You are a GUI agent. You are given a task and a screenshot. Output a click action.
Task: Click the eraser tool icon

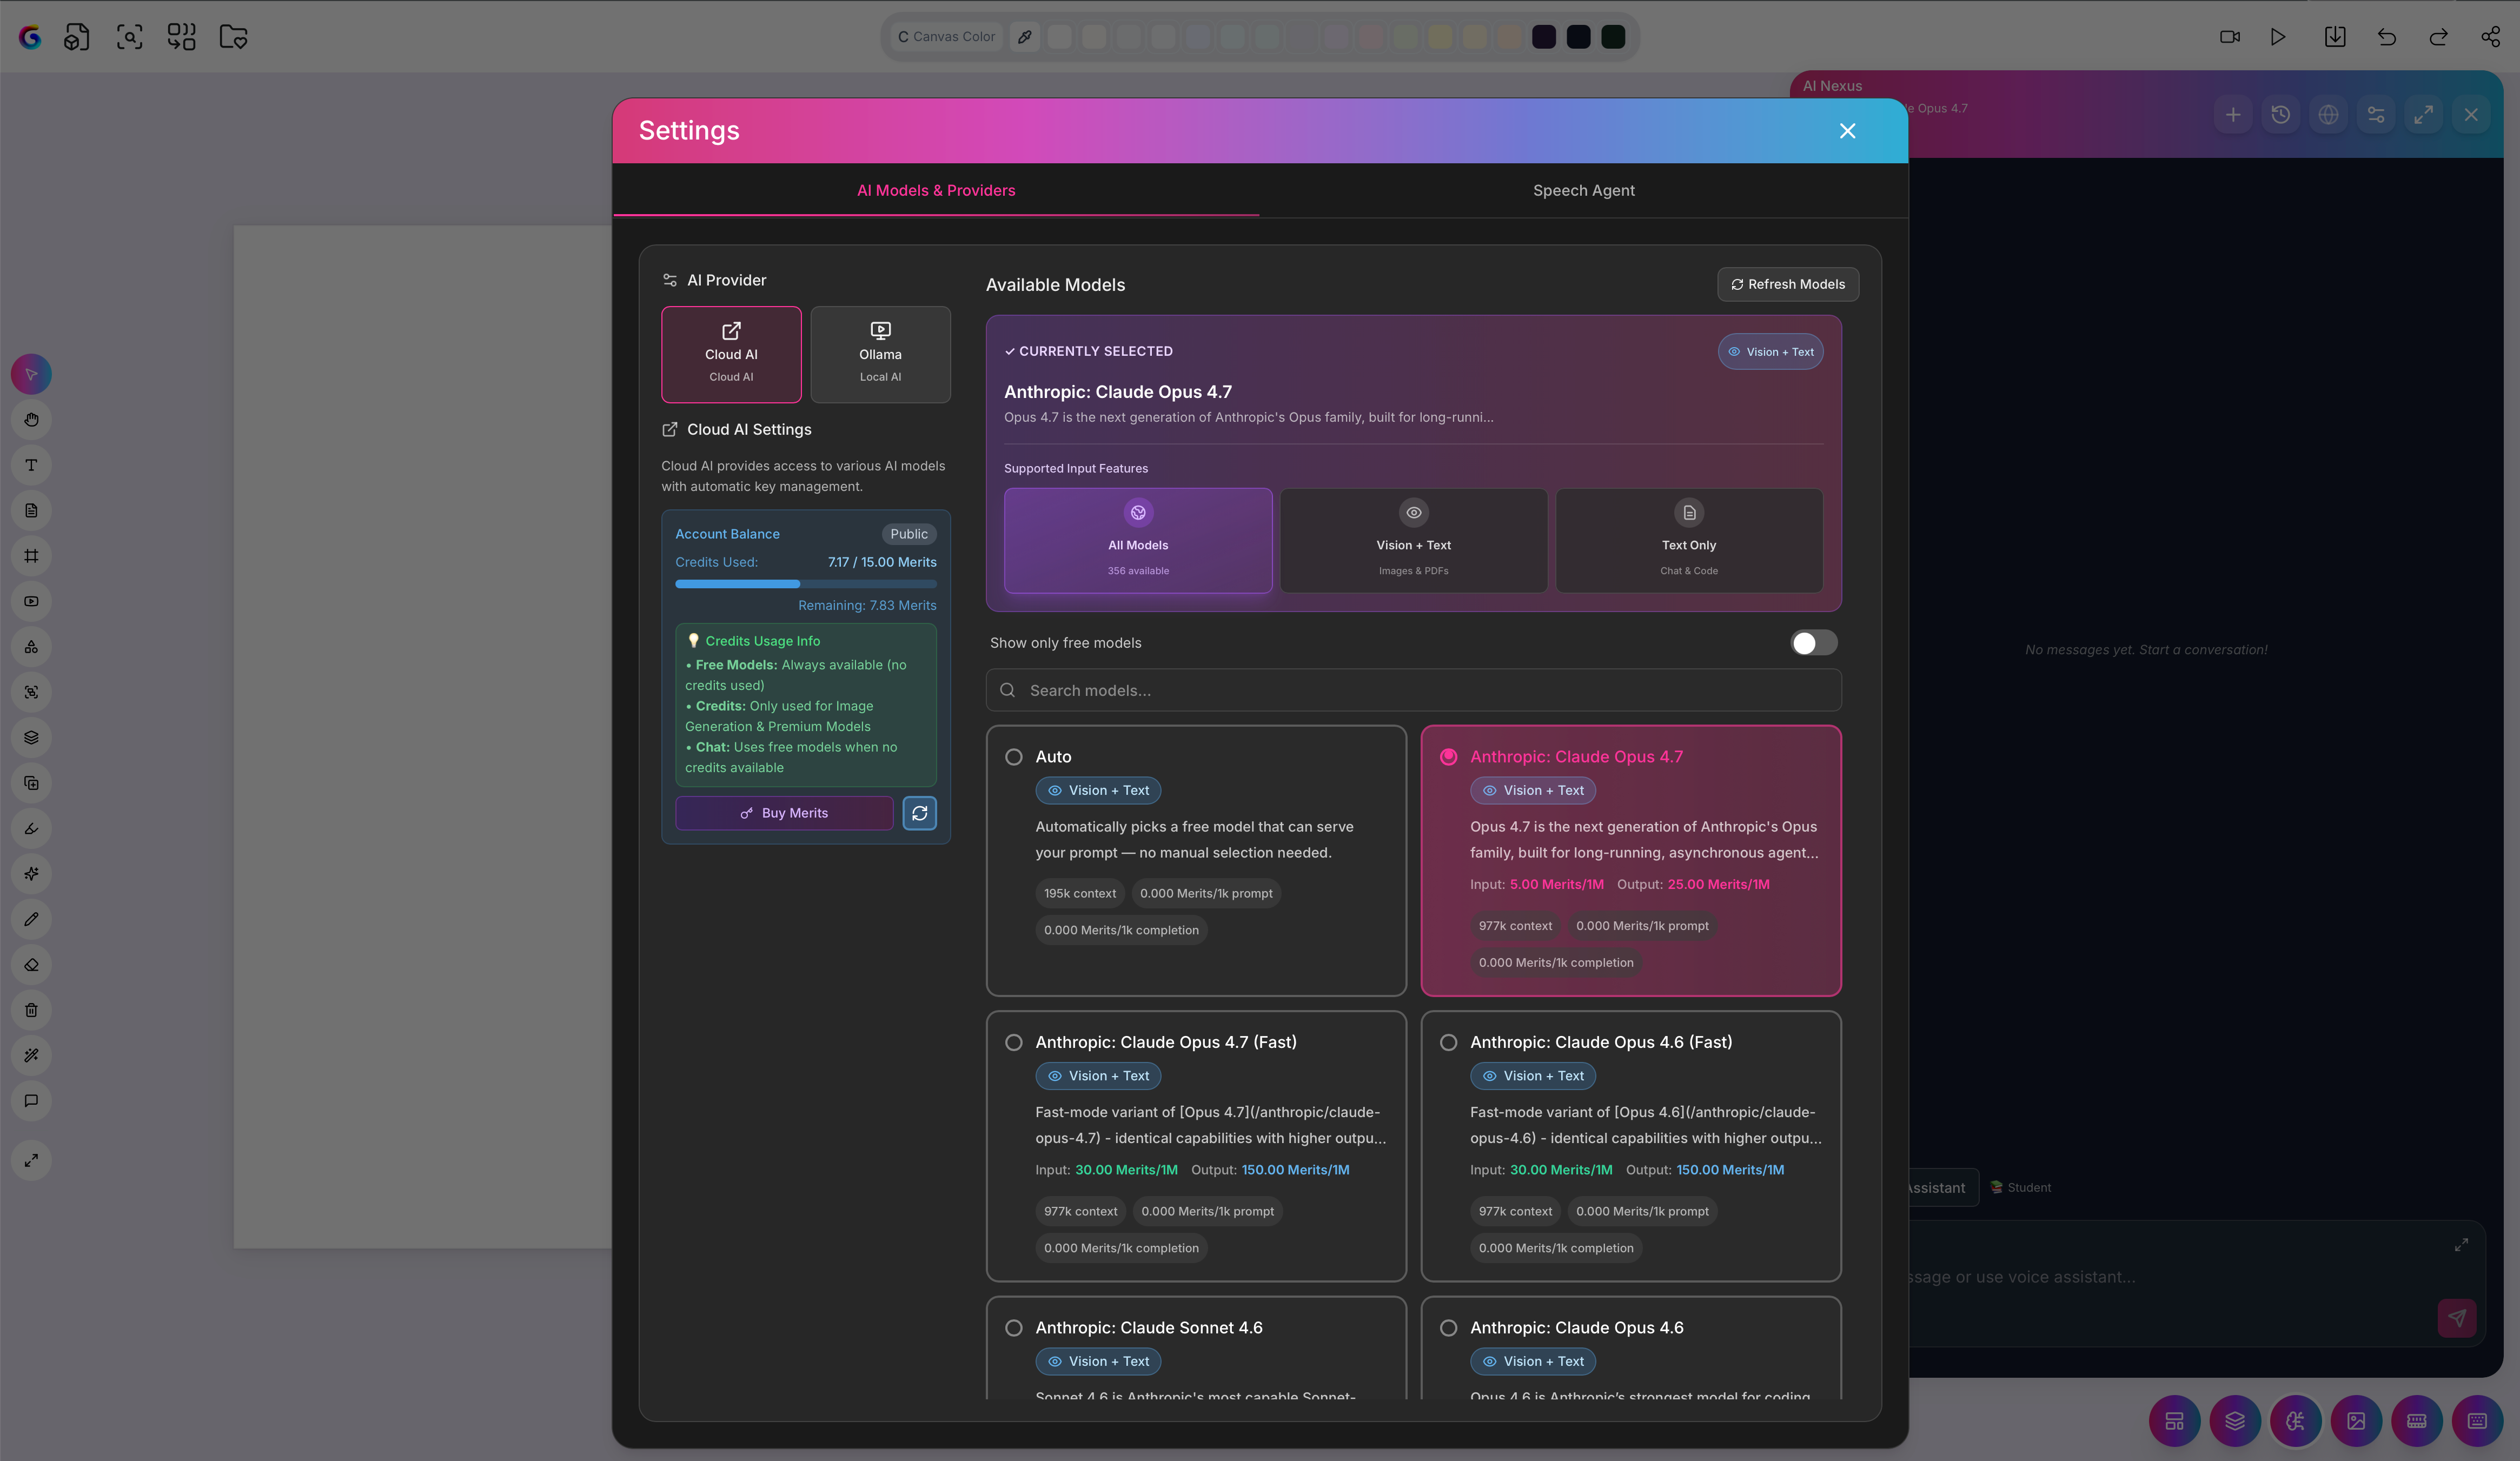tap(31, 965)
